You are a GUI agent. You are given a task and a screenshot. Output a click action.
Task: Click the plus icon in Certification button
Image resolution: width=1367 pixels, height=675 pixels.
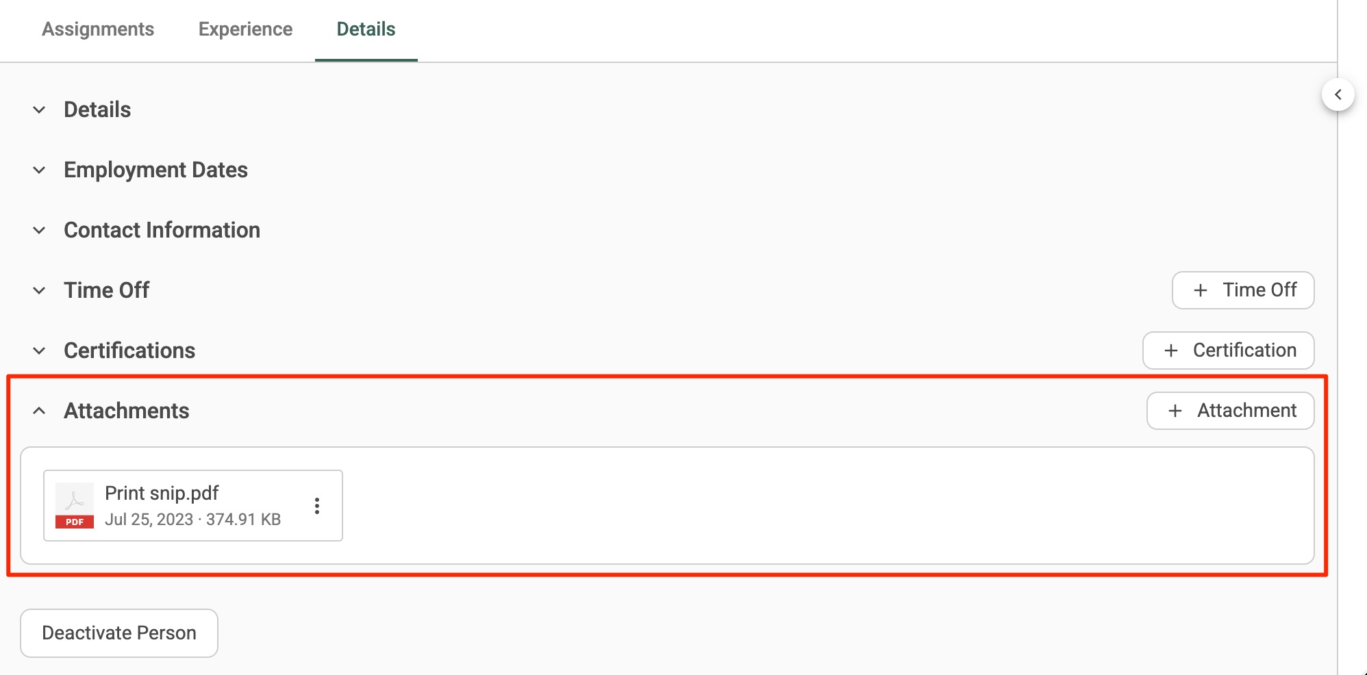tap(1171, 351)
